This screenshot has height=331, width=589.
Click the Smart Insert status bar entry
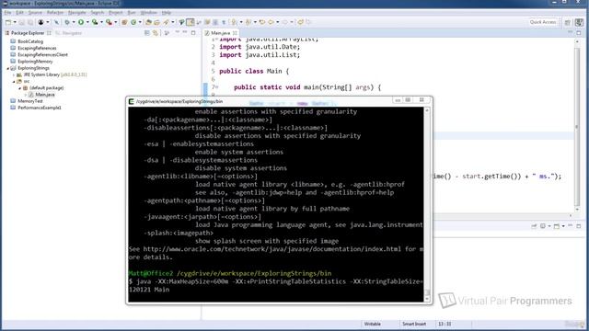pyautogui.click(x=414, y=324)
